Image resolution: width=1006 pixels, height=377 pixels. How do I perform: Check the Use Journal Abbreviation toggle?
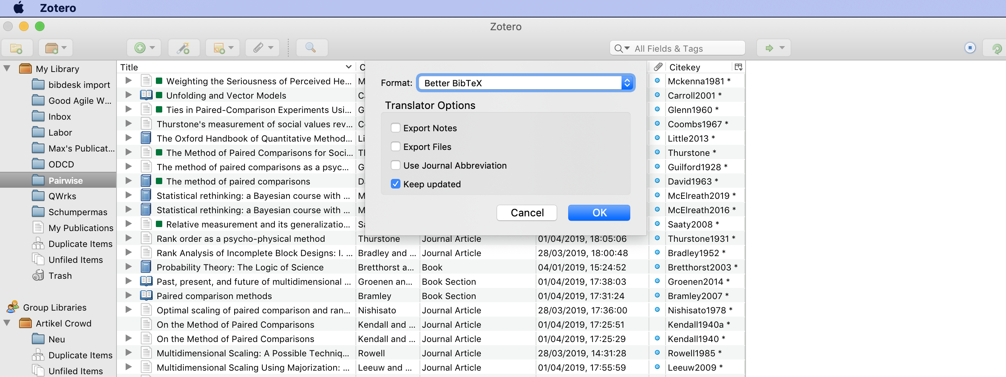pyautogui.click(x=395, y=165)
